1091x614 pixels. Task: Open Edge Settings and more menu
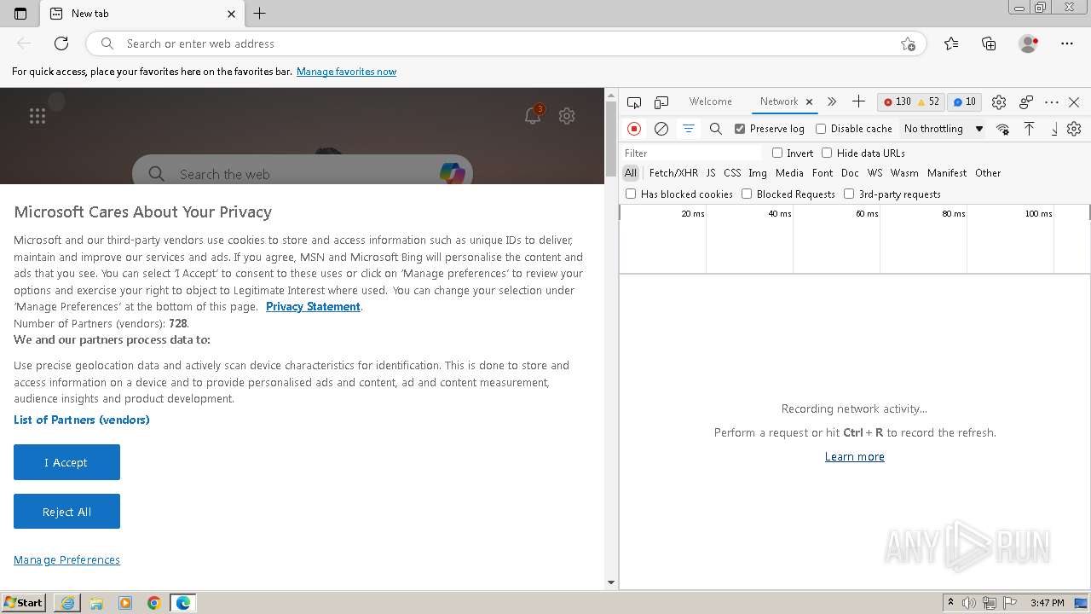(1067, 43)
